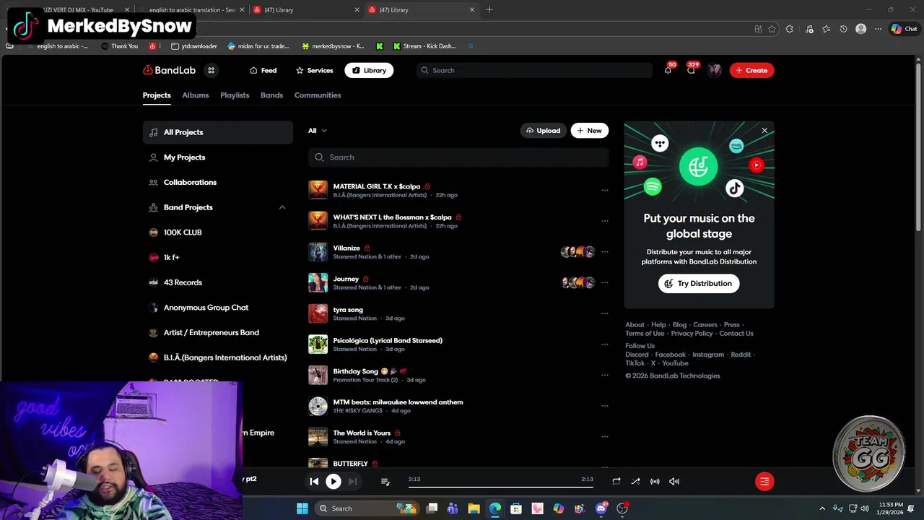Click the red Create button
924x520 pixels.
point(751,70)
